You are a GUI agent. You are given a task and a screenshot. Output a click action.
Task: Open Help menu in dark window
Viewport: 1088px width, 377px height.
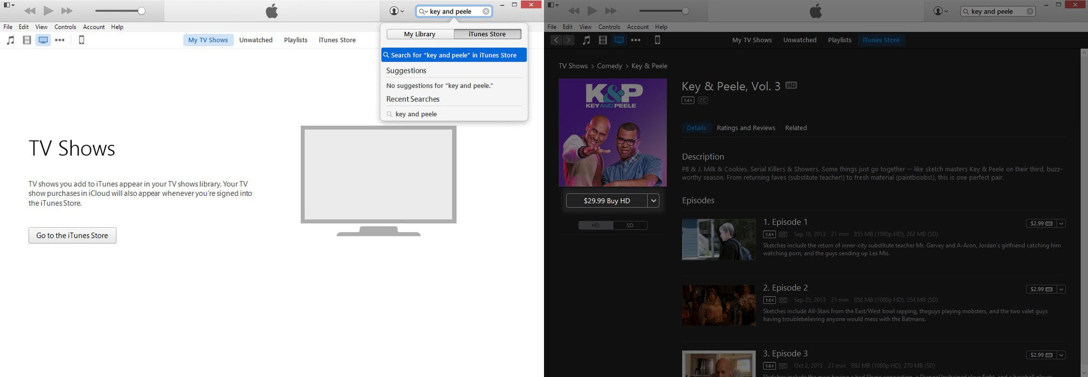(661, 27)
